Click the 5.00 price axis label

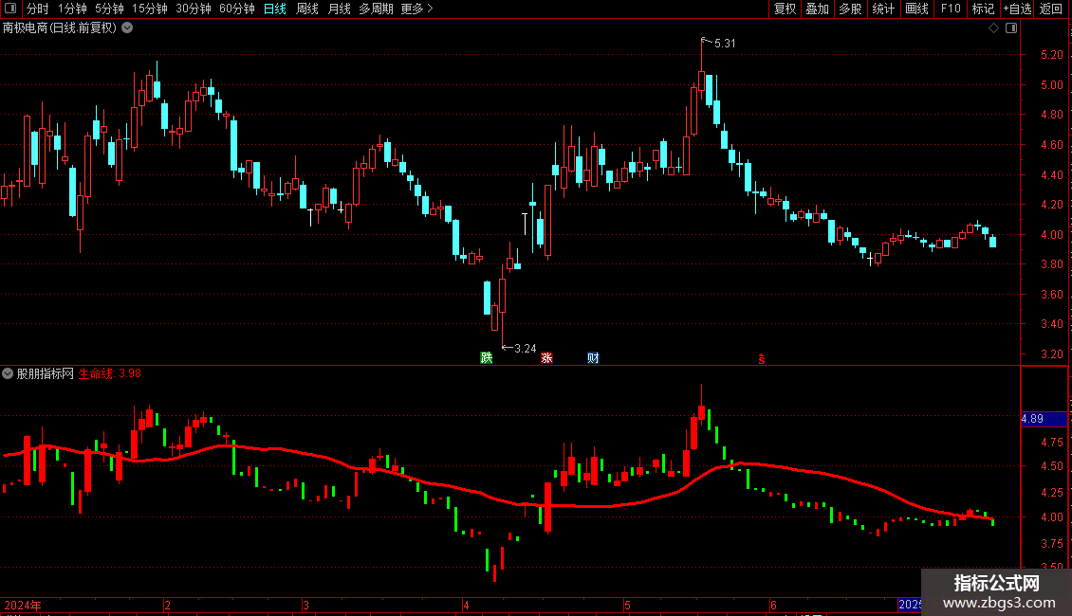pos(1051,84)
